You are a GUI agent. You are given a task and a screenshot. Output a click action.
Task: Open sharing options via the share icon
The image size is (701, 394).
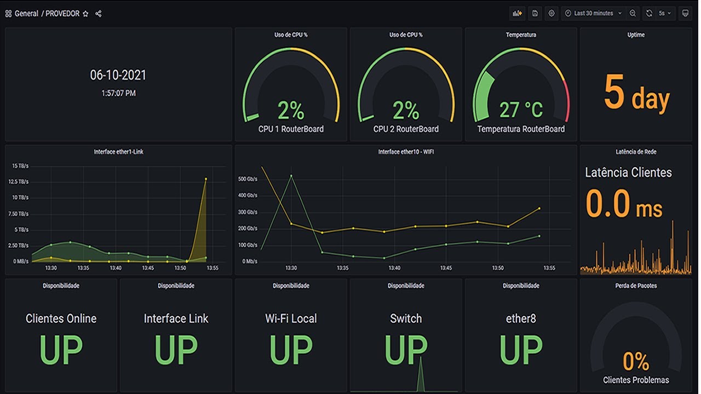tap(97, 14)
